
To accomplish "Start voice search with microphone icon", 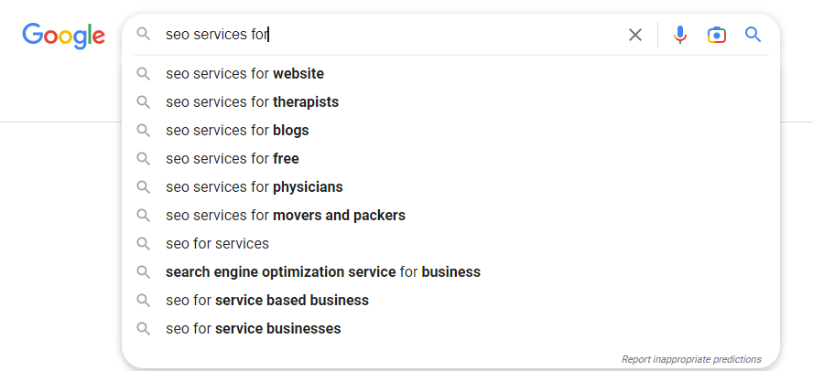I will pos(679,35).
